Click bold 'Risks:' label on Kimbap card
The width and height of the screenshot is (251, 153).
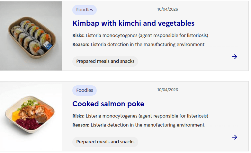(x=78, y=35)
